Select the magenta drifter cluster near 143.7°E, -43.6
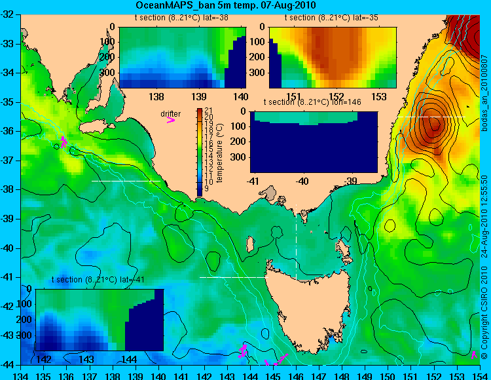This screenshot has width=491, height=380. [x=242, y=351]
